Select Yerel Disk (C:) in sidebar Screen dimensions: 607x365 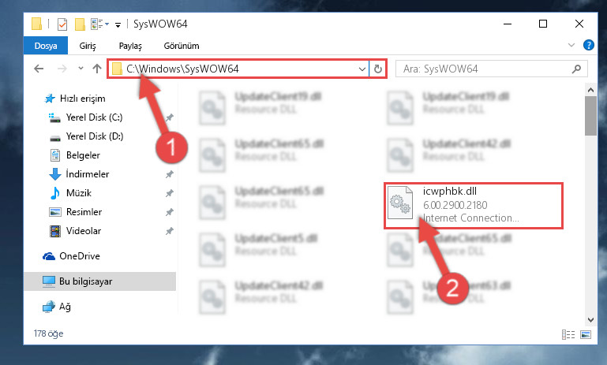point(94,117)
